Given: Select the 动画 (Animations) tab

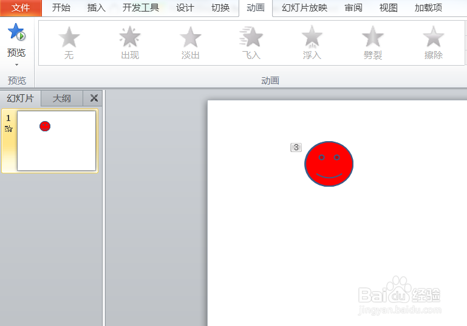Looking at the screenshot, I should 256,8.
